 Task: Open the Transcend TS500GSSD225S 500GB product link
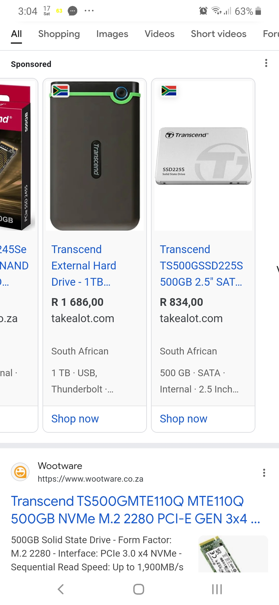point(201,266)
